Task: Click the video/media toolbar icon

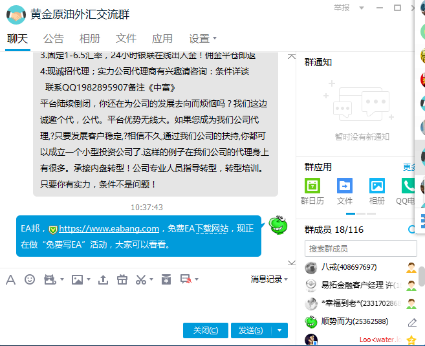Action: (50, 279)
